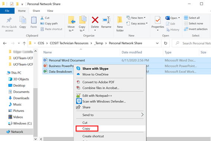Expand the address bar history dropdown
This screenshot has width=211, height=141.
point(157,43)
